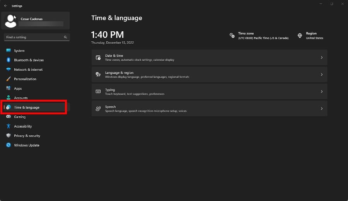348x201 pixels.
Task: Click the Time zone globe-clock icon
Action: 232,36
